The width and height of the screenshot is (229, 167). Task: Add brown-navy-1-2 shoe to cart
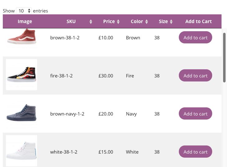coord(195,114)
